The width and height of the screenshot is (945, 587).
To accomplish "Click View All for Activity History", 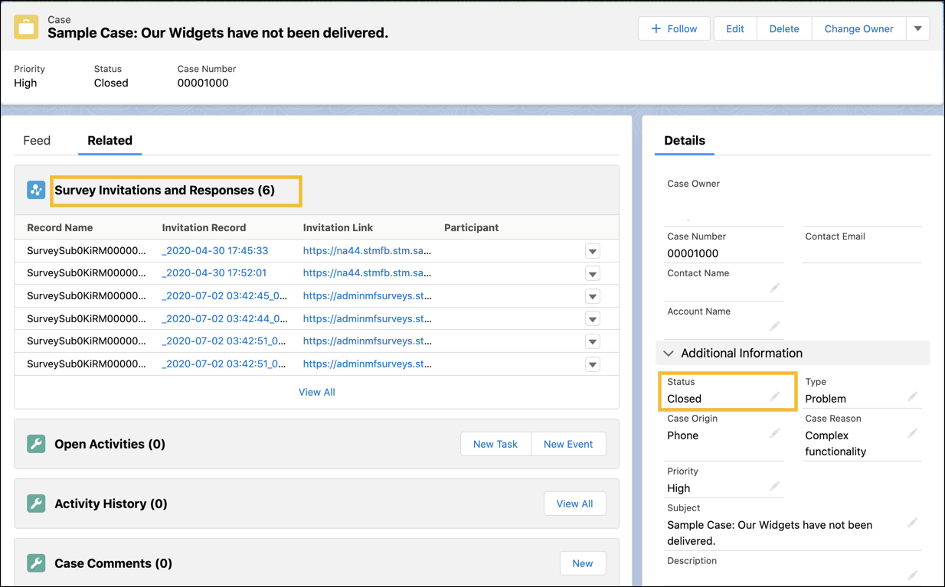I will tap(574, 504).
